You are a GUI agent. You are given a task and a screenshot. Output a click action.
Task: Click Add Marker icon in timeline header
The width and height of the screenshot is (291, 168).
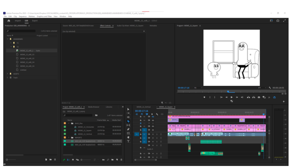(152, 114)
